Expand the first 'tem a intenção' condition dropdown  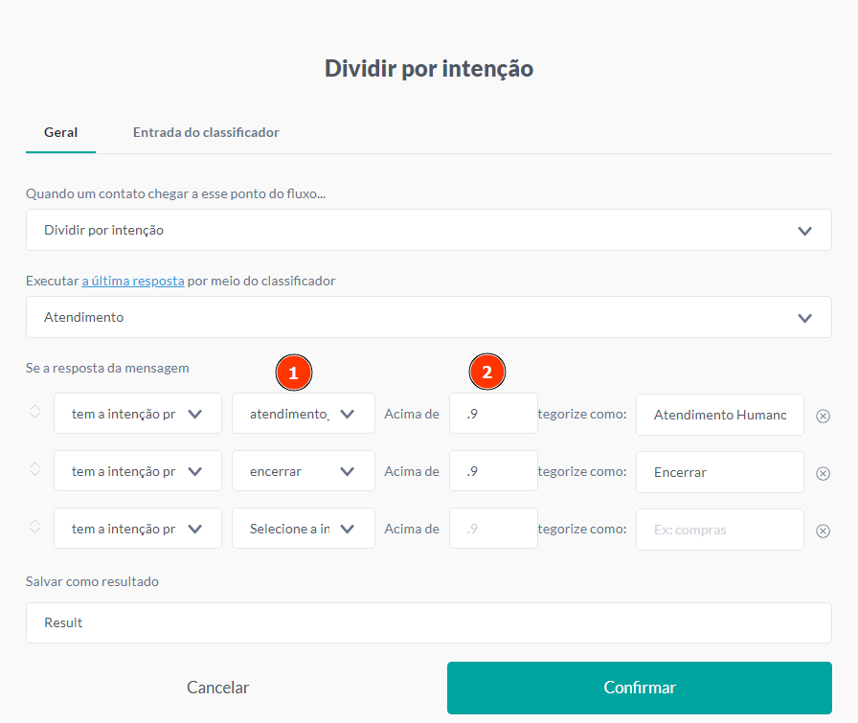(137, 413)
